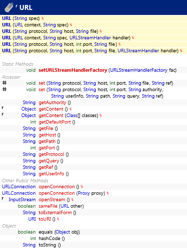187x248 pixels.
Task: Open the toExternalForm method
Action: coord(55,213)
